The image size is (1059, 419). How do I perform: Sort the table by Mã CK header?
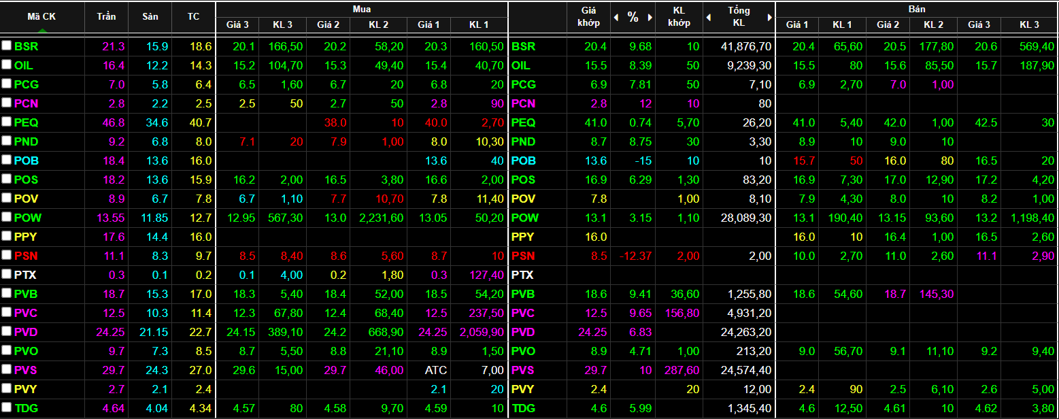41,17
